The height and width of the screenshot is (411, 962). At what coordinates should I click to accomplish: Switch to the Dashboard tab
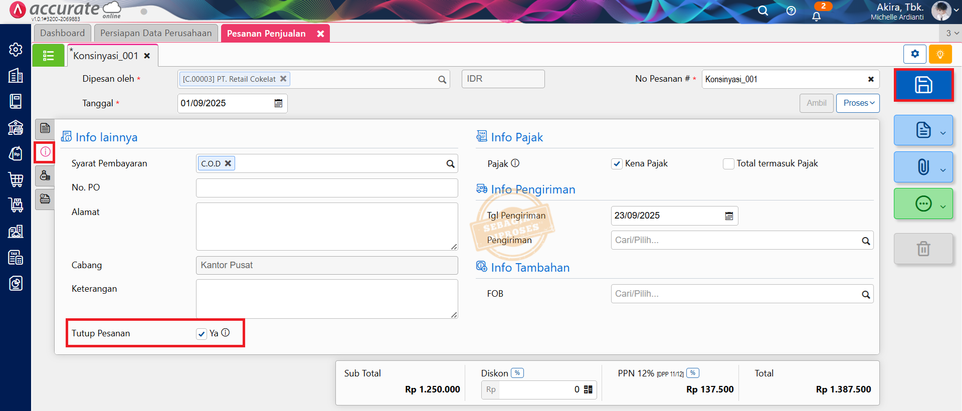[x=62, y=33]
